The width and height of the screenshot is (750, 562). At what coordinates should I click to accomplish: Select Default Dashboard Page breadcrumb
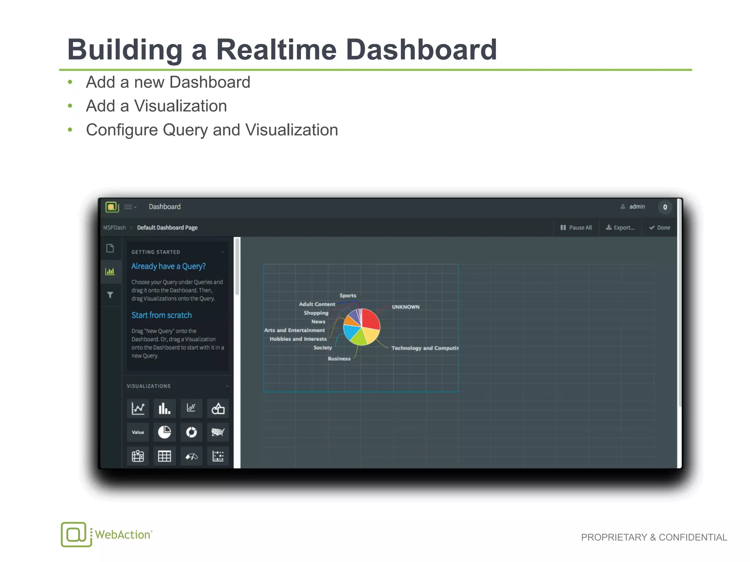coord(167,228)
